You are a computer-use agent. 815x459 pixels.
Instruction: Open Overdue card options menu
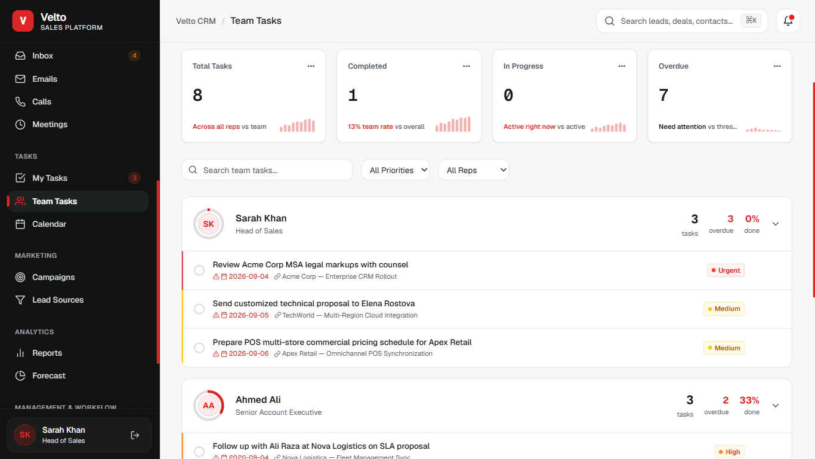[777, 66]
